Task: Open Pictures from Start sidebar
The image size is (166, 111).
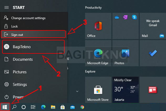Action: click(x=33, y=72)
